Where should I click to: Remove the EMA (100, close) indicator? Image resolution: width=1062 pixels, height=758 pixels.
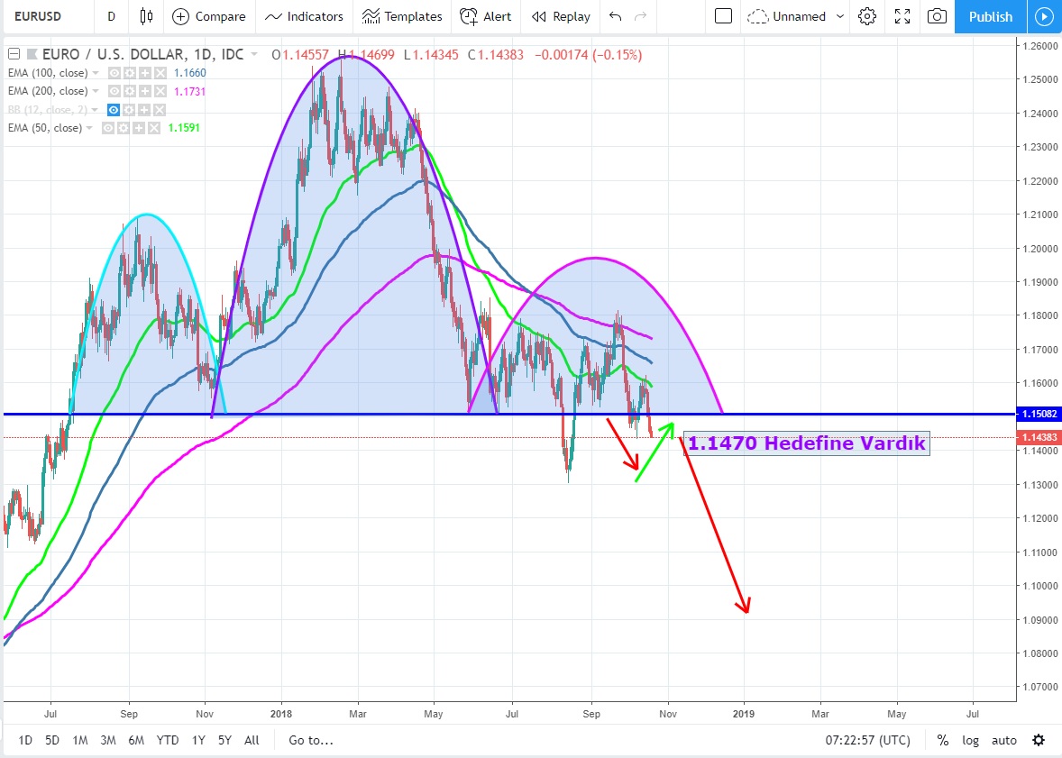pos(160,73)
